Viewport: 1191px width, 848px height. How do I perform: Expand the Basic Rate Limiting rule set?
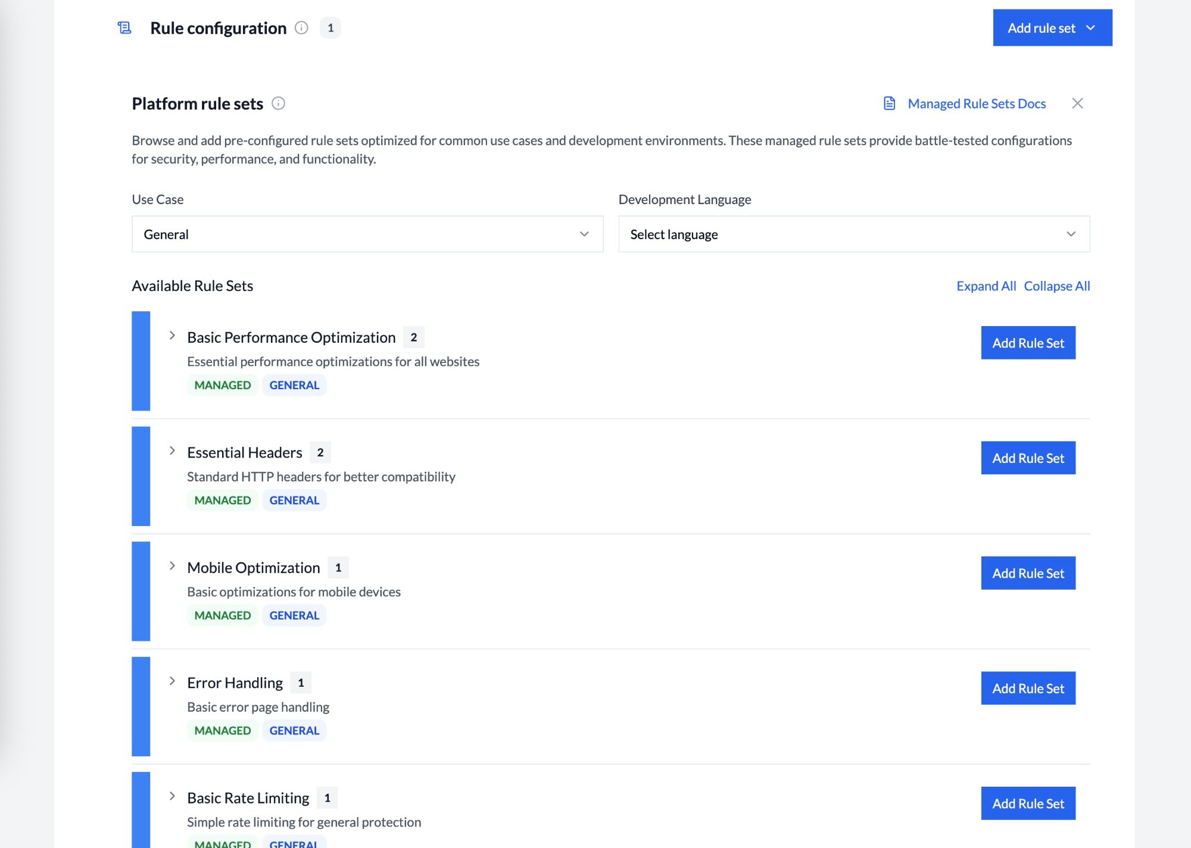coord(172,796)
